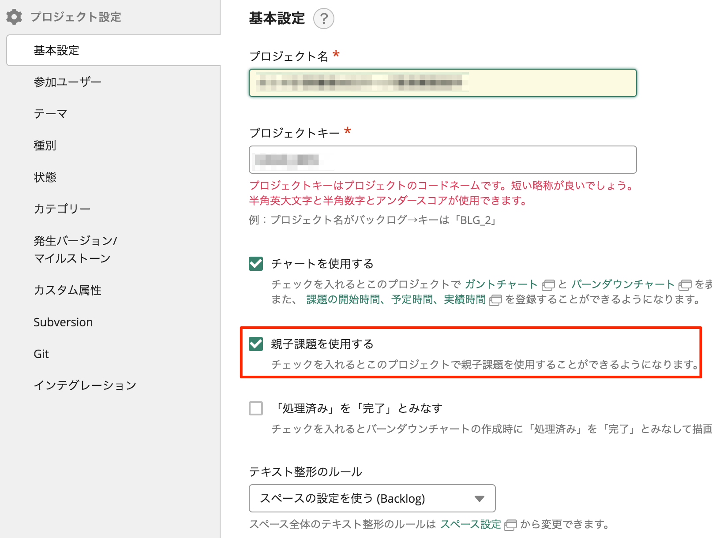Click the プロジェクト設定 sidebar heading

(76, 17)
